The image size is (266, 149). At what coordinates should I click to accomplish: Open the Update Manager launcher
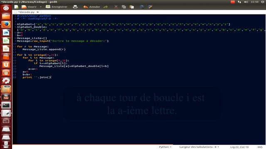(x=6, y=89)
